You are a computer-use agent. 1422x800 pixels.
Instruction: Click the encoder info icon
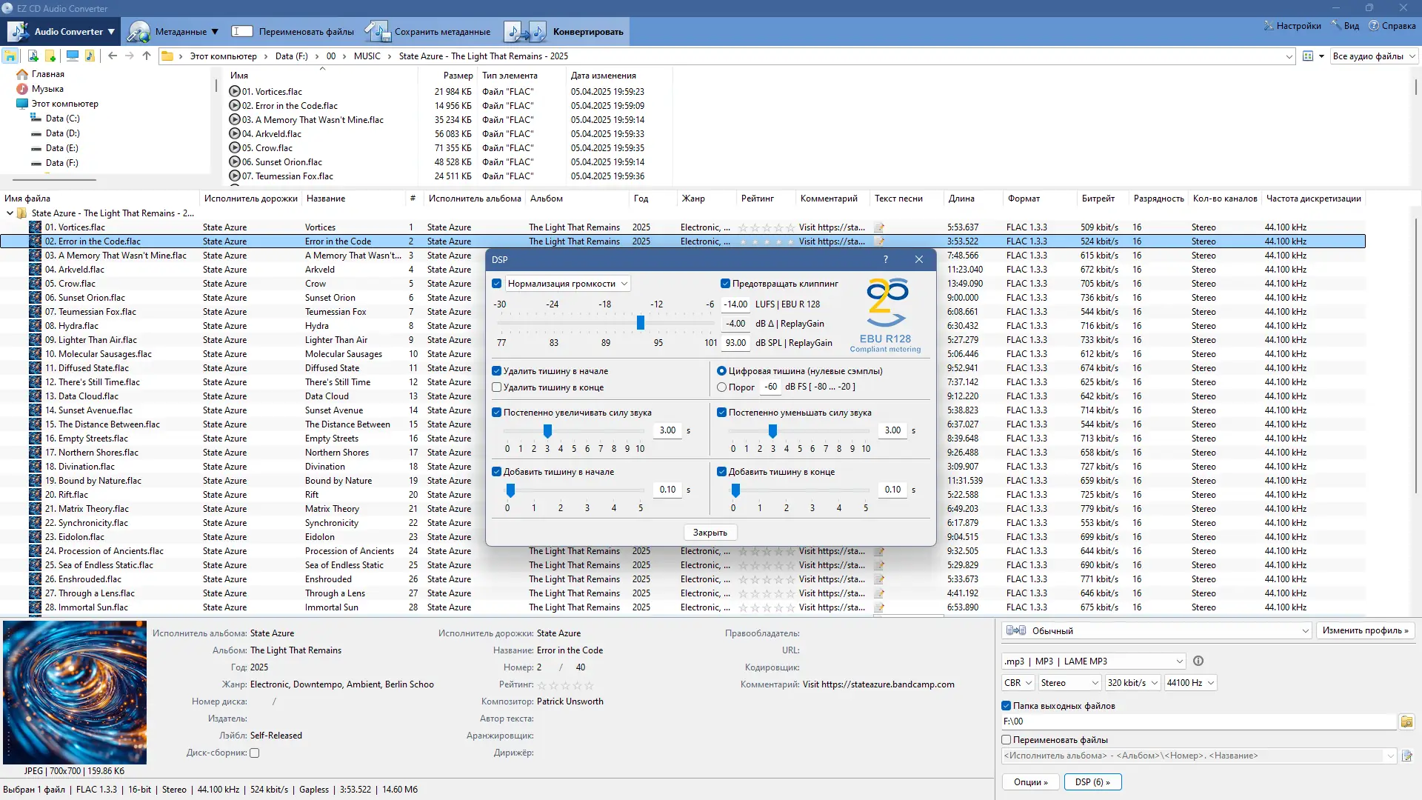[x=1198, y=661]
